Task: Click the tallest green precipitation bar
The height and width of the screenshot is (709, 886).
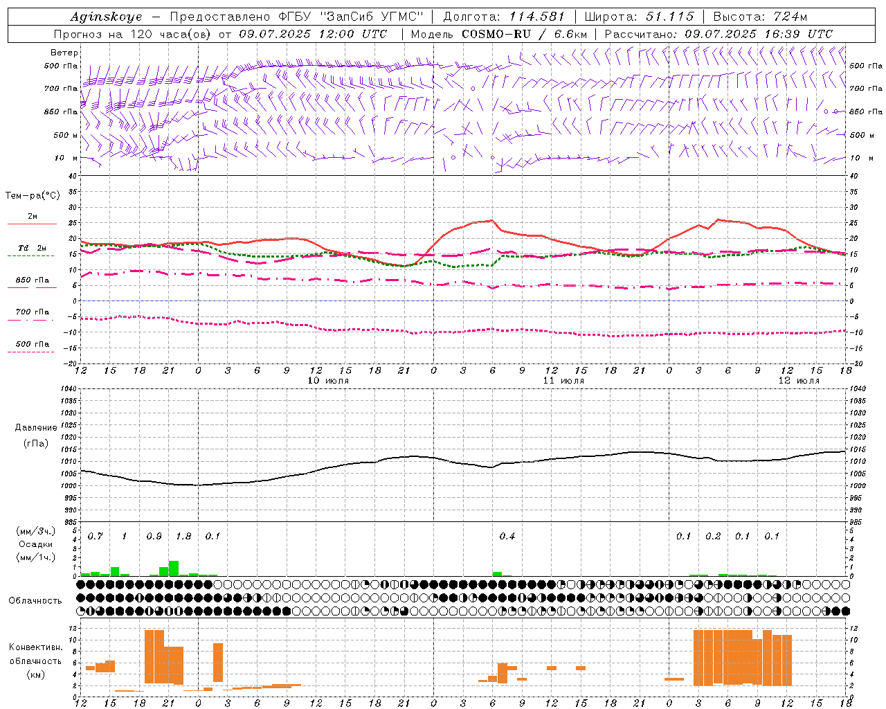Action: [174, 568]
